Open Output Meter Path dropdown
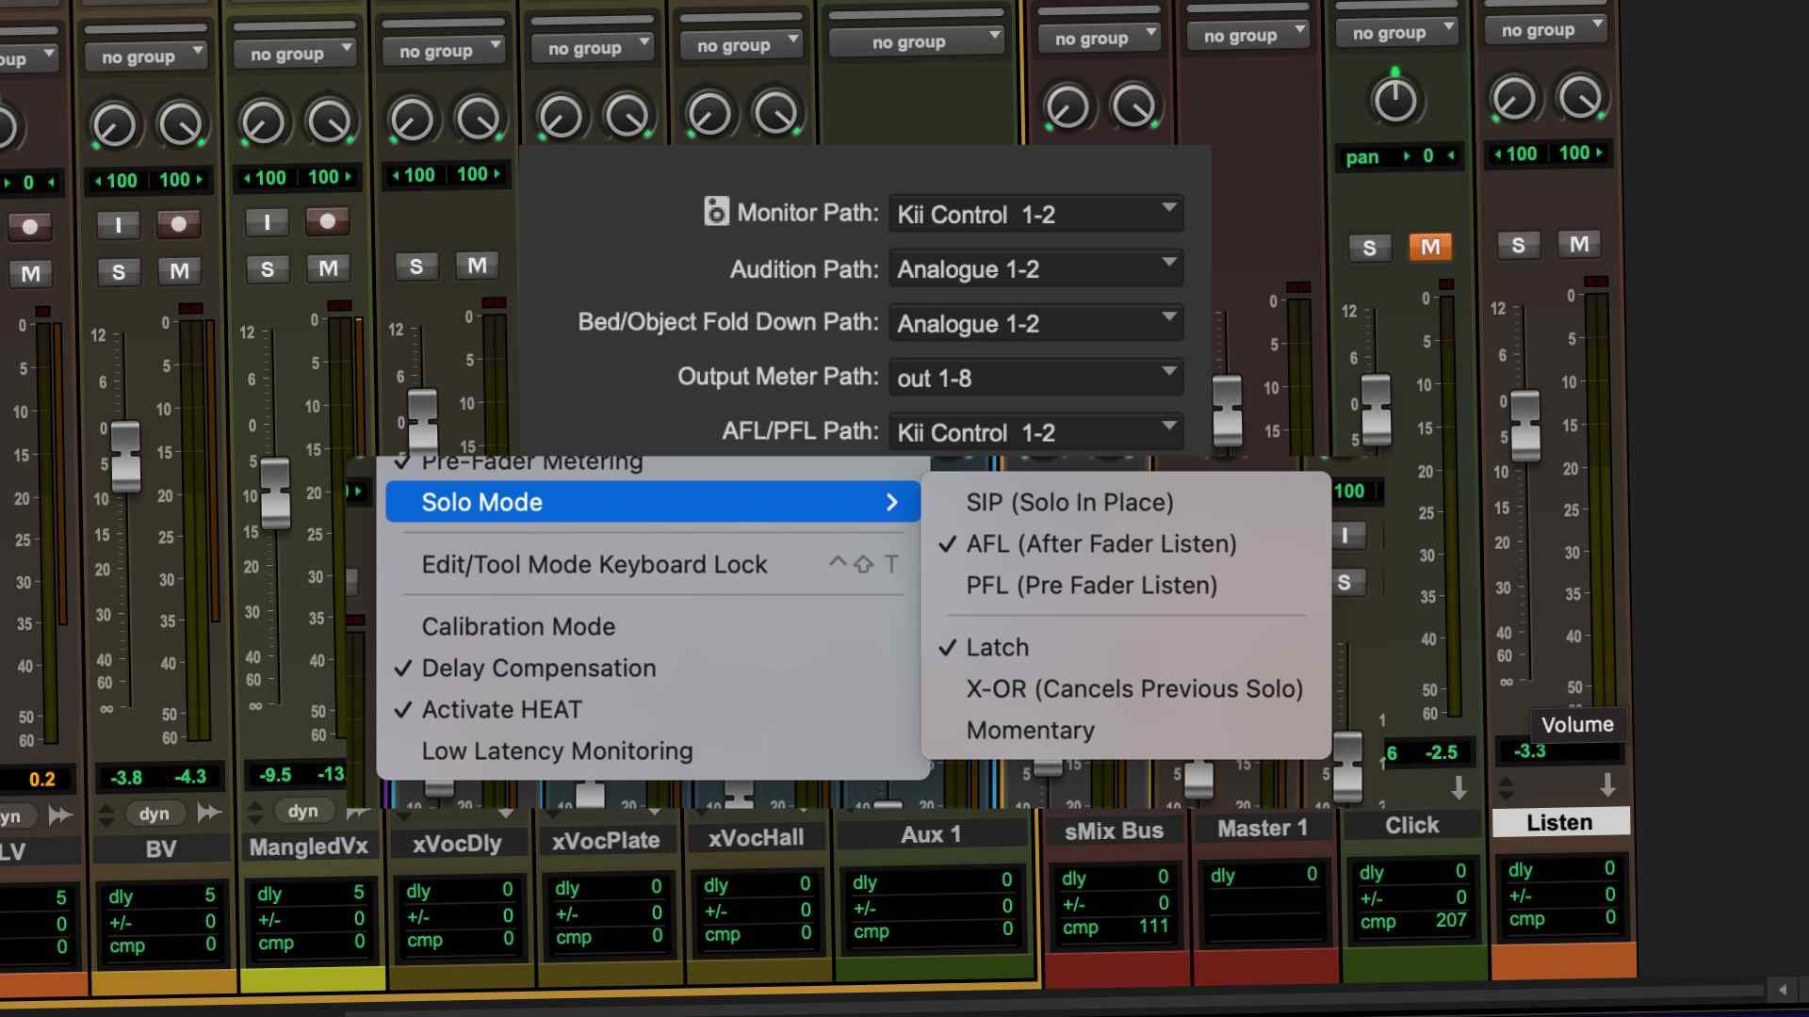 click(x=1035, y=378)
